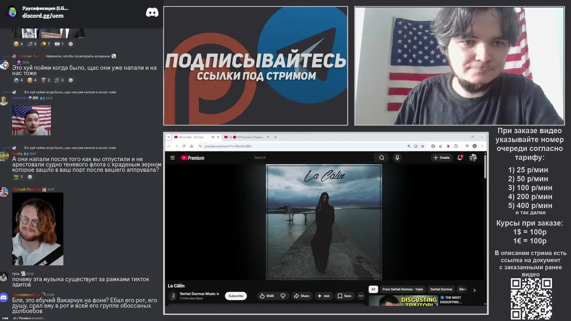Image resolution: width=571 pixels, height=321 pixels.
Task: Click the Create button on YouTube
Action: click(x=441, y=157)
